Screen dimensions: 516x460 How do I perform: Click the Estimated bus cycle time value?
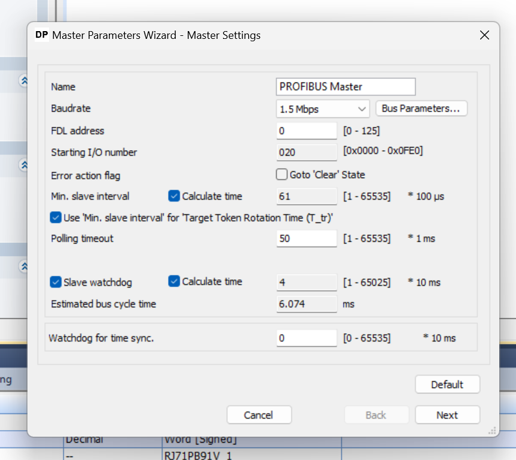(x=306, y=304)
